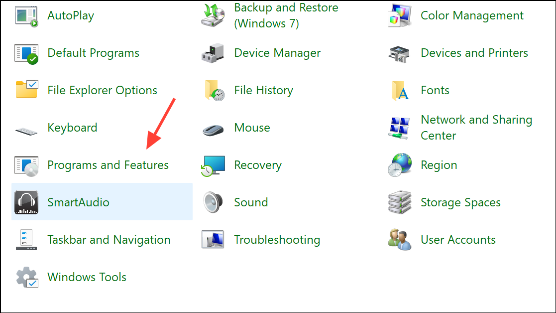Open Recovery options
Image resolution: width=556 pixels, height=313 pixels.
pyautogui.click(x=257, y=165)
